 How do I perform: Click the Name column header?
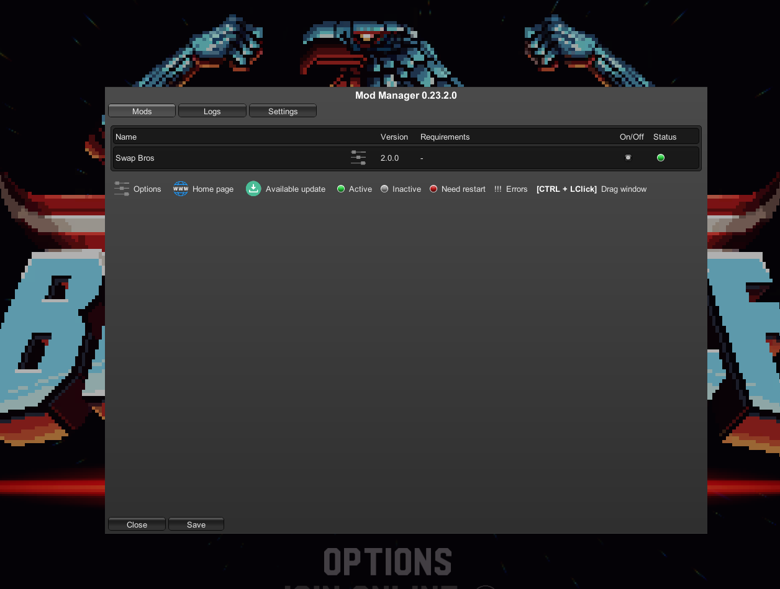point(126,137)
